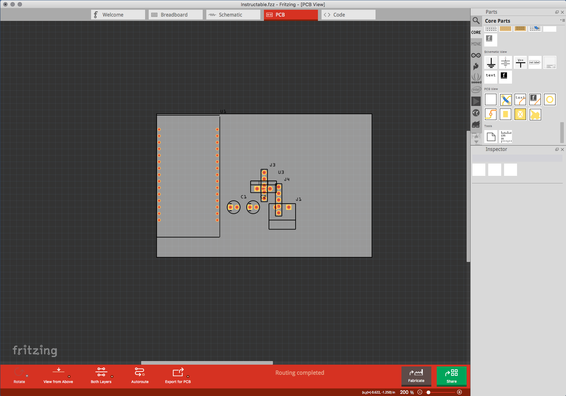Click the U1 label on the board

[223, 111]
